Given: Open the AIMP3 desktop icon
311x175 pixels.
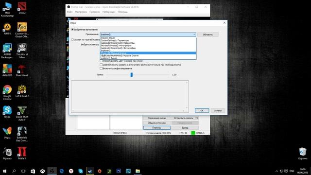Looking at the screenshot, I should (x=7, y=29).
